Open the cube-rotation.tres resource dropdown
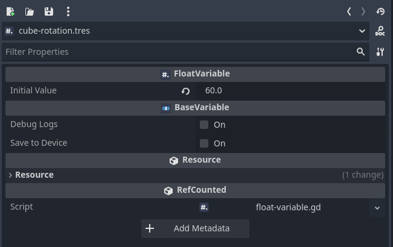393x247 pixels. (362, 31)
